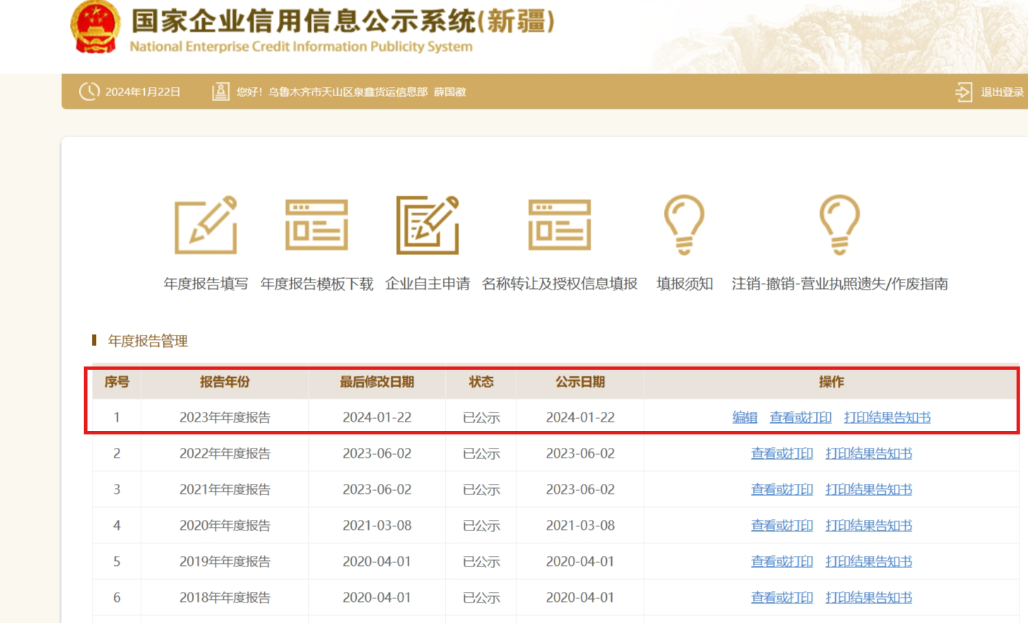Open 打印结果告知书 for the 2019 report
The width and height of the screenshot is (1028, 623).
869,562
